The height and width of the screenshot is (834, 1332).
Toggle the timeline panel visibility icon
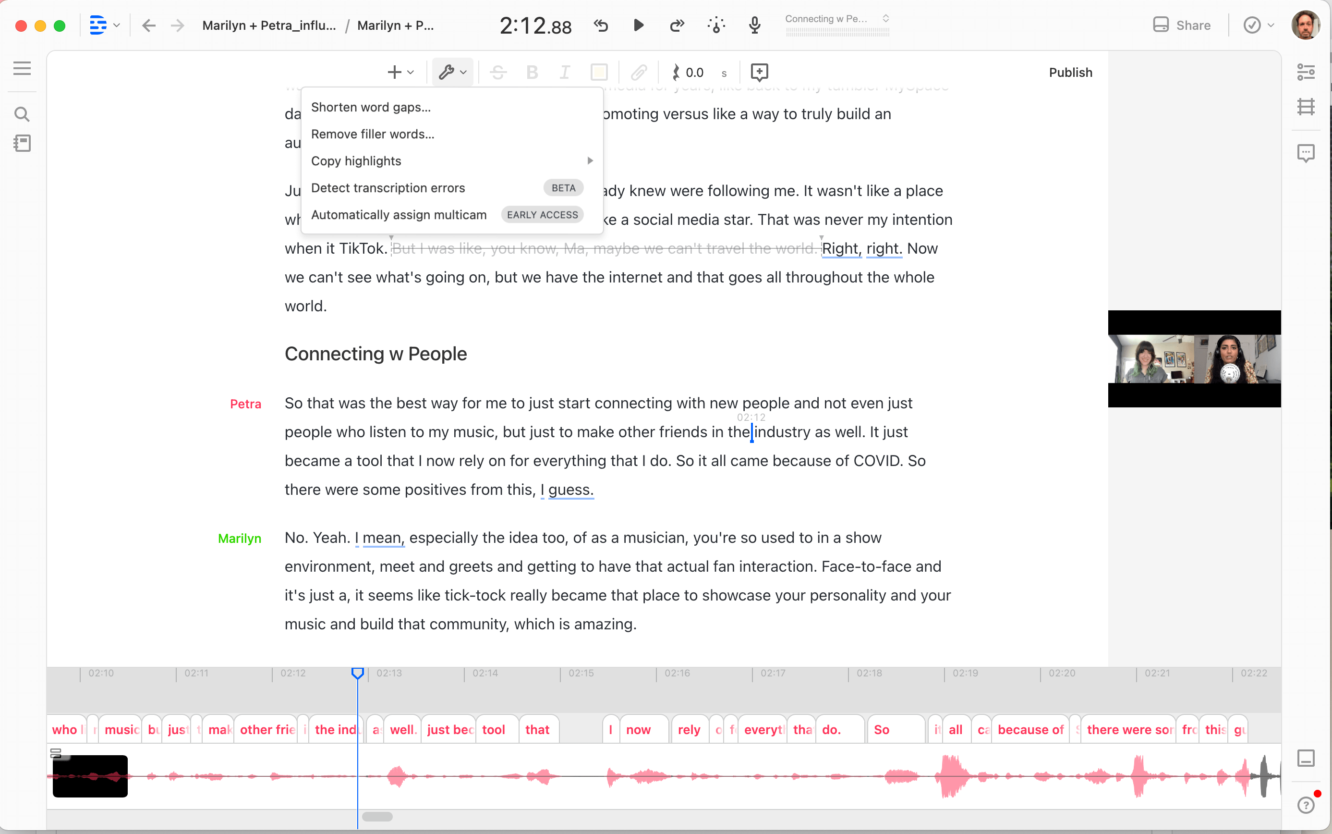(x=1306, y=758)
